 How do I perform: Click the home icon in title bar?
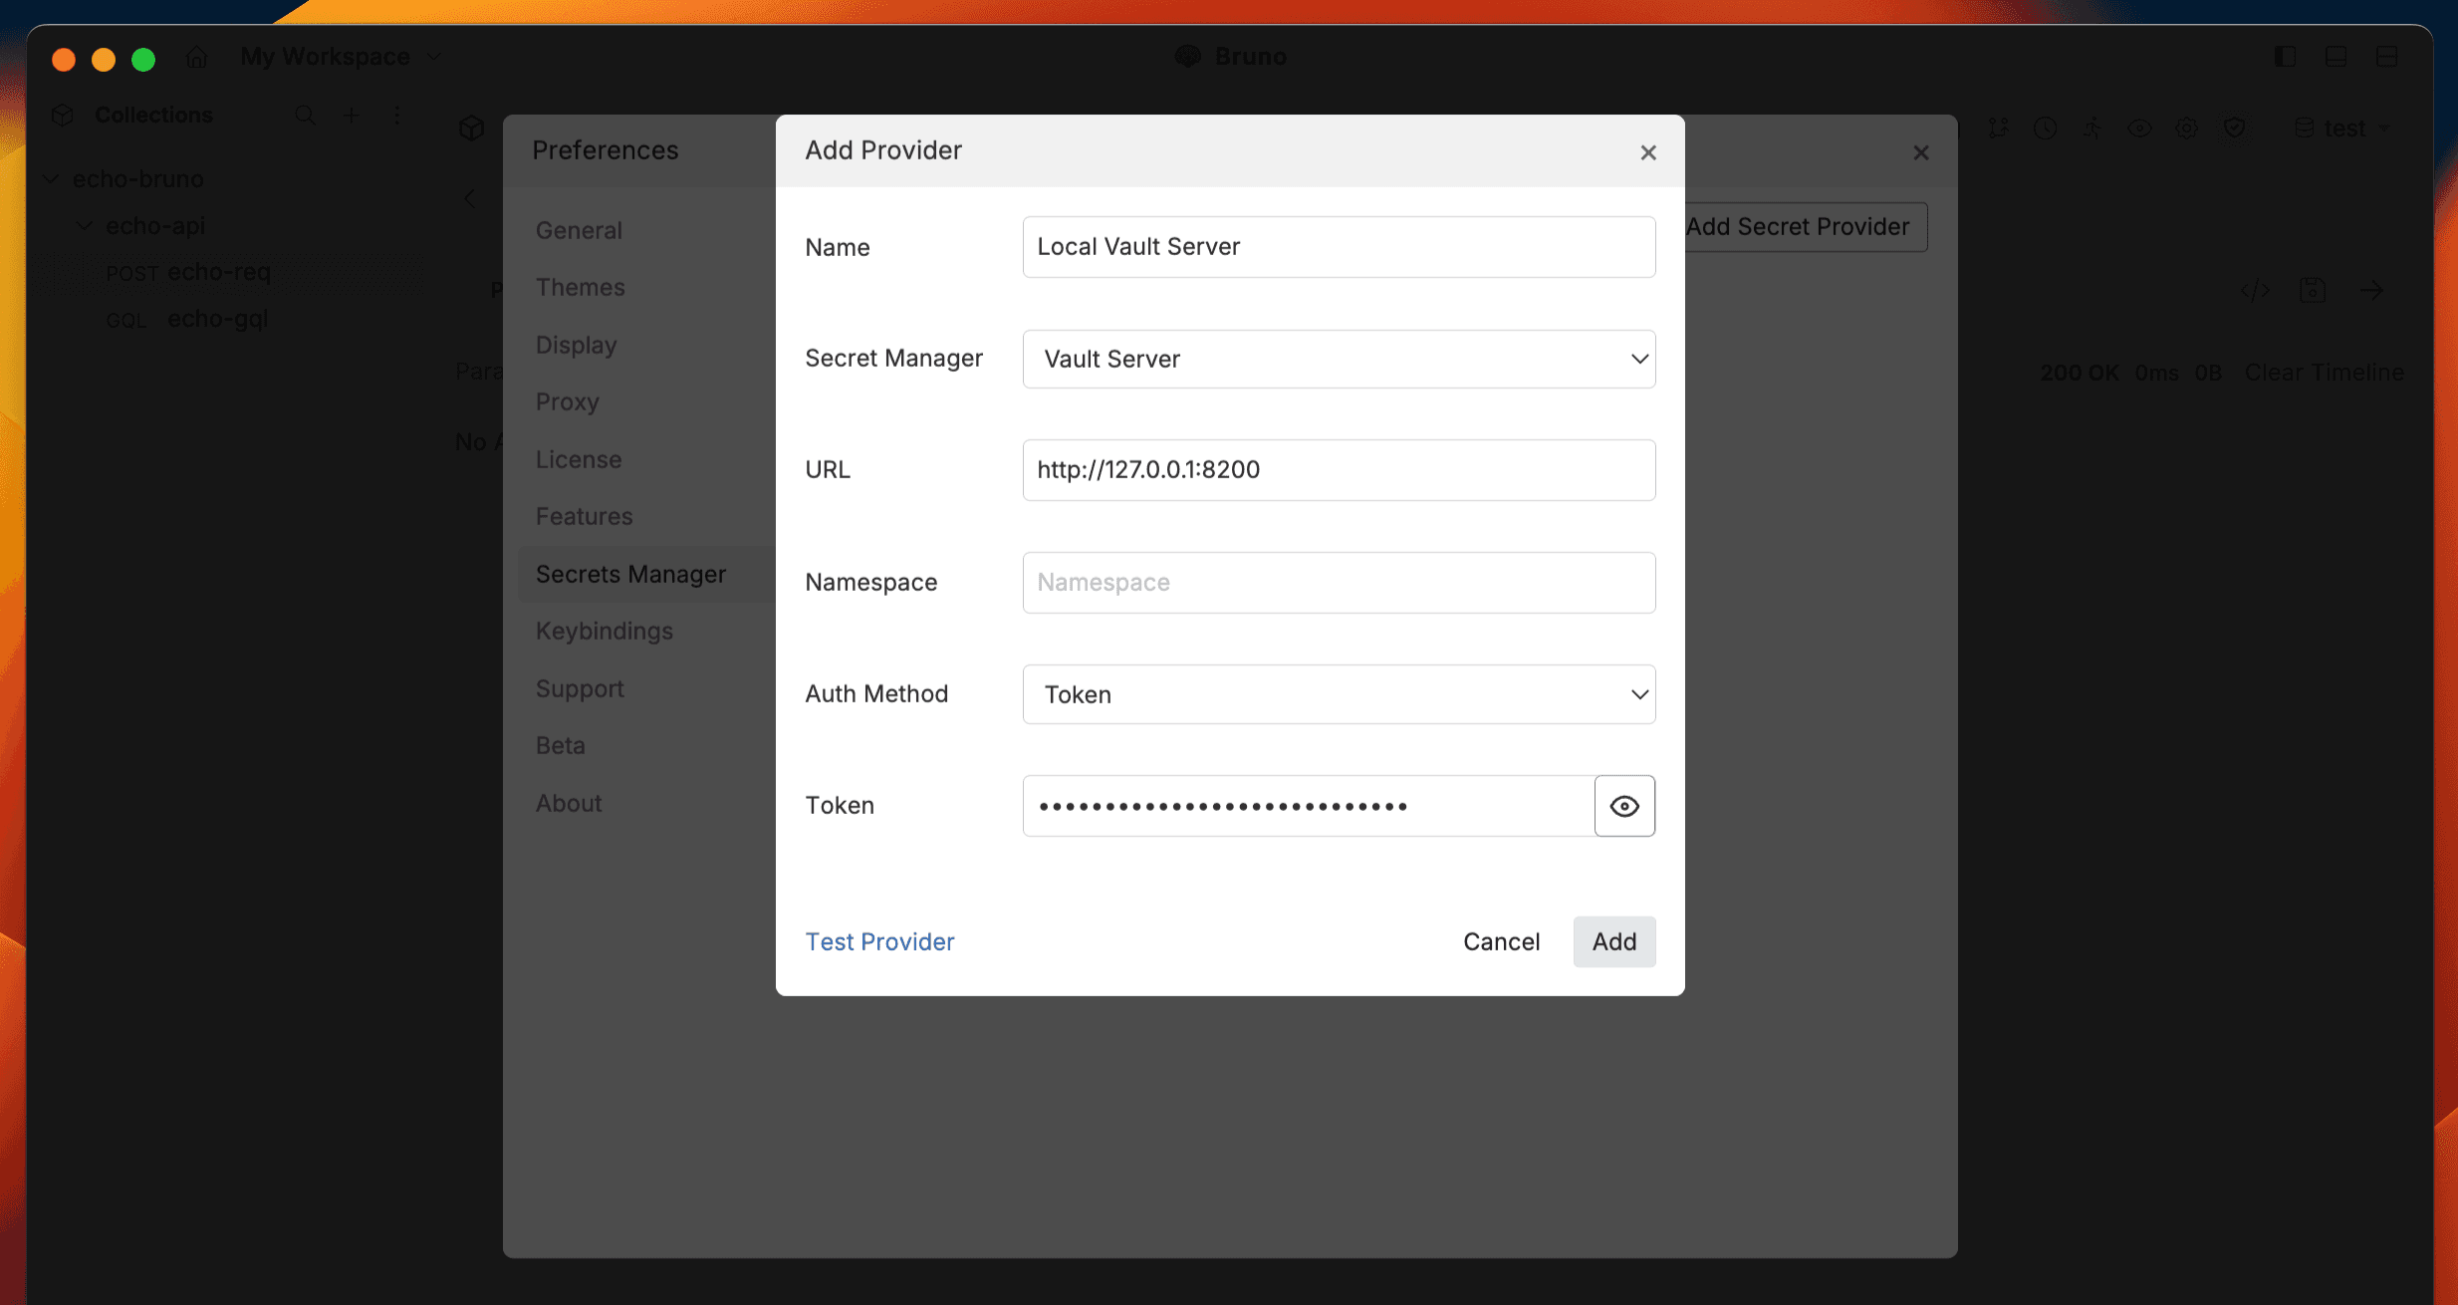coord(196,58)
